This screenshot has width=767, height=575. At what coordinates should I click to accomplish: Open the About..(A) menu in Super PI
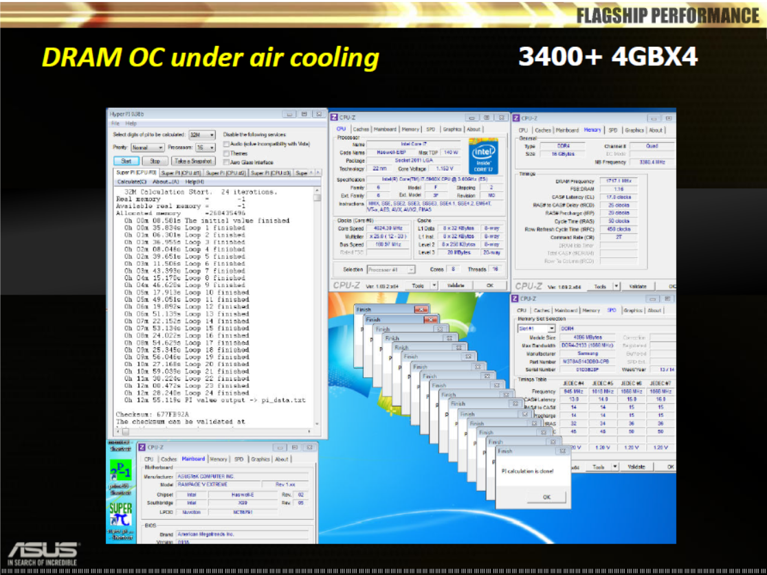pyautogui.click(x=166, y=182)
